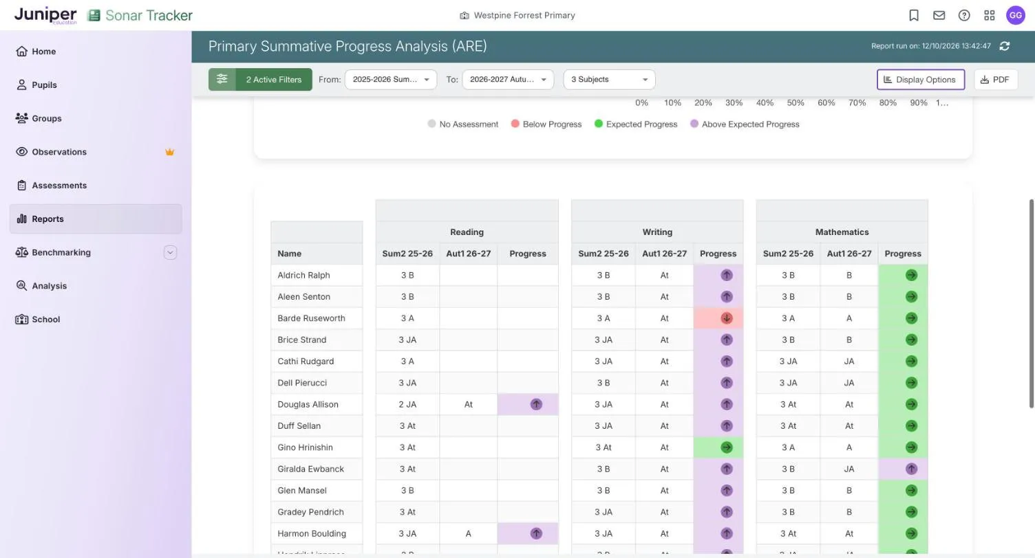The height and width of the screenshot is (558, 1035).
Task: Open the To term dropdown
Action: click(508, 80)
